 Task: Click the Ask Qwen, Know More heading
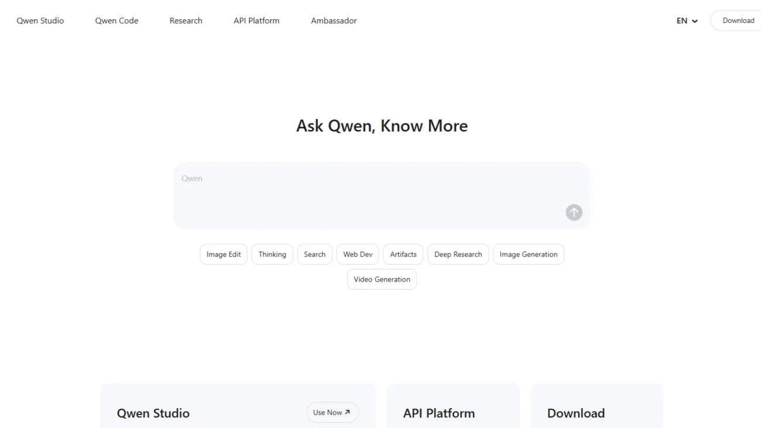[x=382, y=126]
